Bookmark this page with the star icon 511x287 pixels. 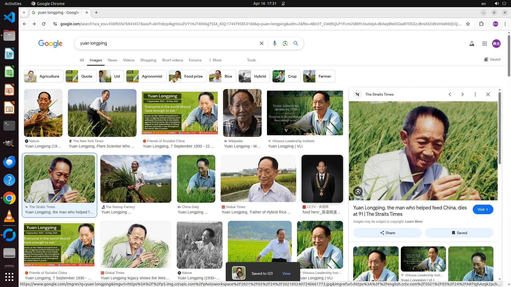(x=468, y=24)
